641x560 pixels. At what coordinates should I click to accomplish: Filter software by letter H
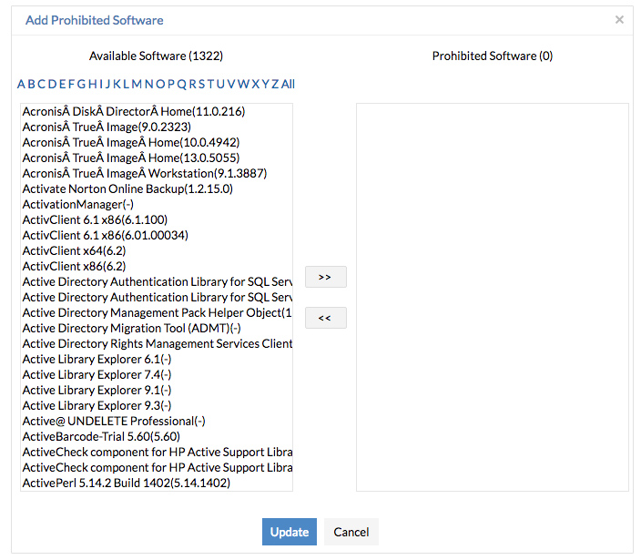(92, 84)
